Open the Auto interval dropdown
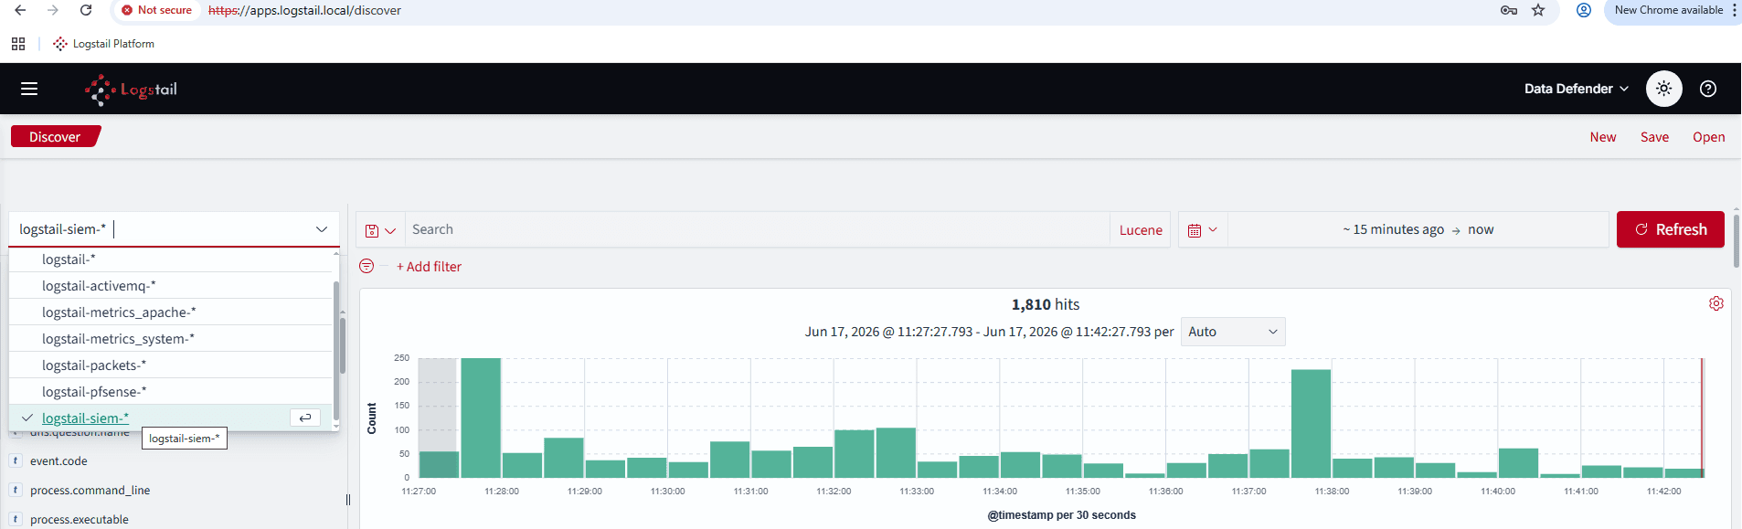Screen dimensions: 1742x529 (x=1233, y=332)
